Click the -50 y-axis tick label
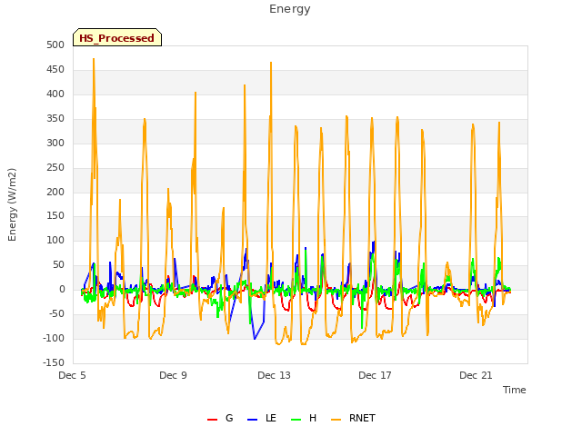This screenshot has width=582, height=436. [56, 314]
